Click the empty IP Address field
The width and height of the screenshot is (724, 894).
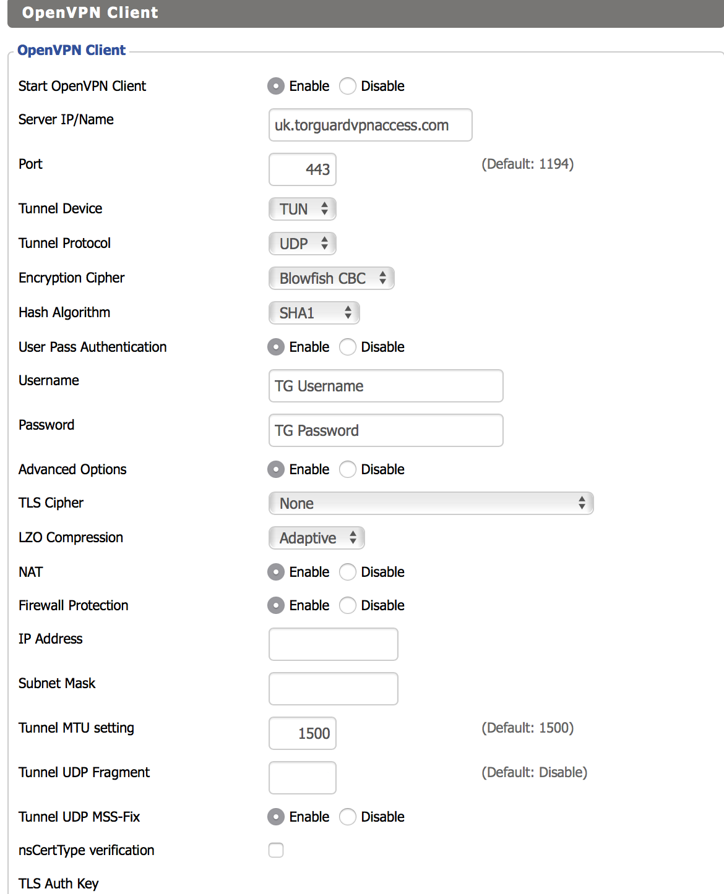pyautogui.click(x=334, y=644)
